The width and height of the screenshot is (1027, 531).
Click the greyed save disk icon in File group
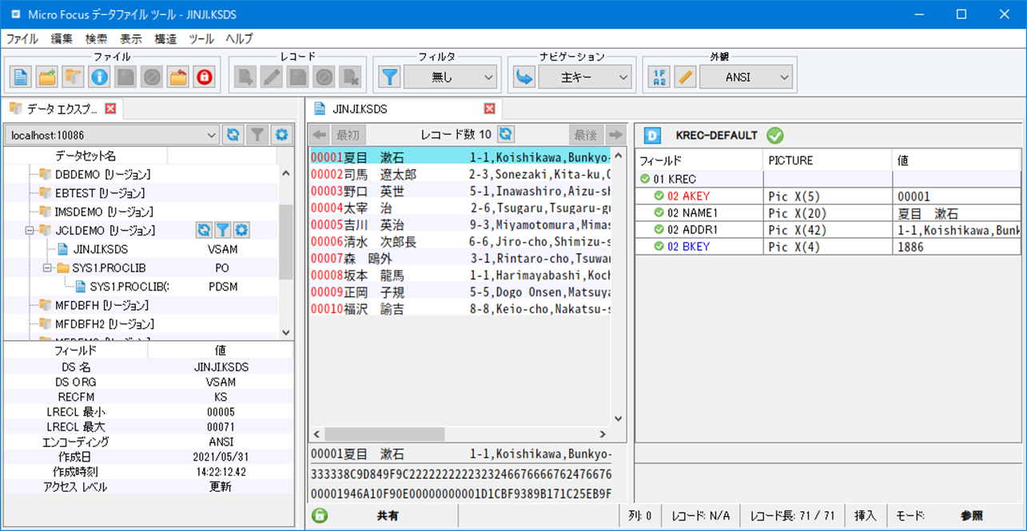tap(126, 77)
